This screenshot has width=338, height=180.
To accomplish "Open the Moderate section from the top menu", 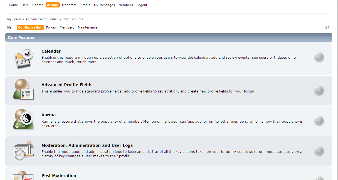I will pyautogui.click(x=69, y=5).
